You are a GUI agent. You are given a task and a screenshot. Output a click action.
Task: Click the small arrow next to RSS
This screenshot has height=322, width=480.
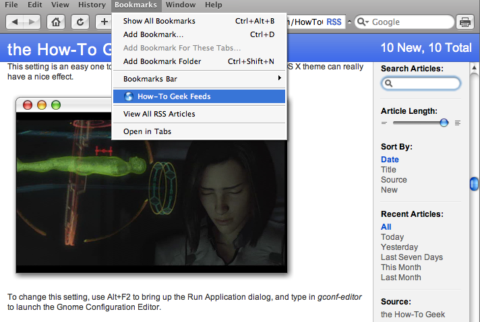coord(349,22)
